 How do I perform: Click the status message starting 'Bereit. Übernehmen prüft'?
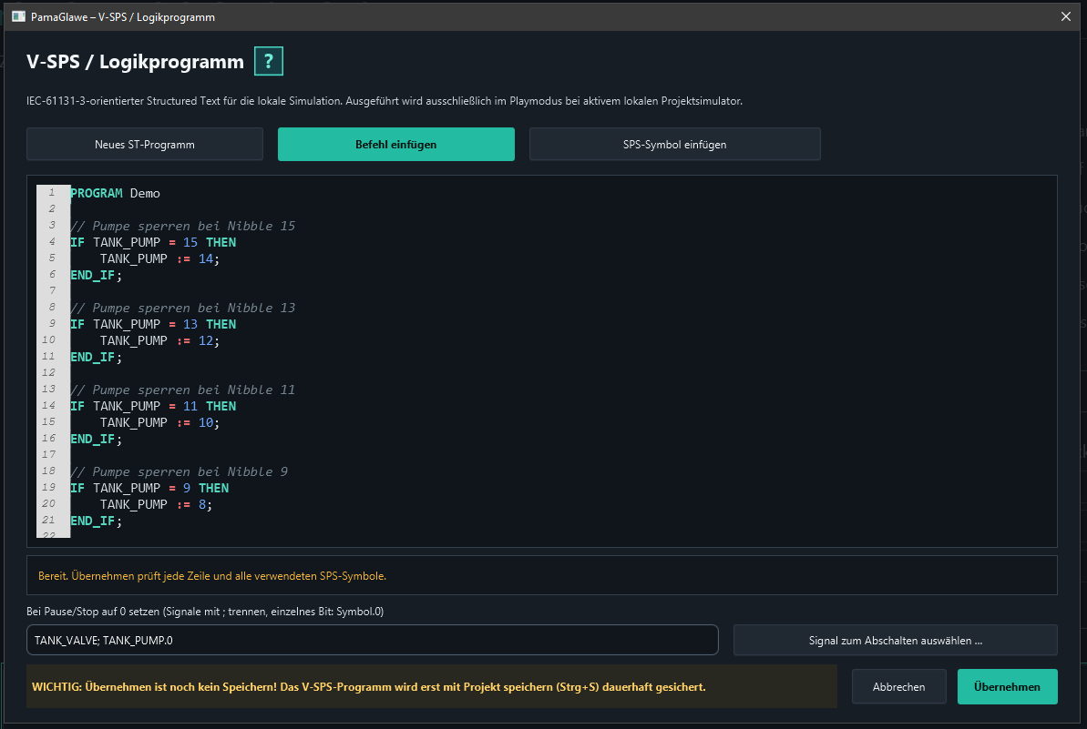212,576
